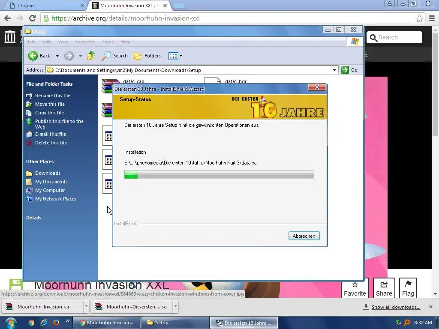Open My Network Places link
The image size is (439, 329).
(55, 199)
